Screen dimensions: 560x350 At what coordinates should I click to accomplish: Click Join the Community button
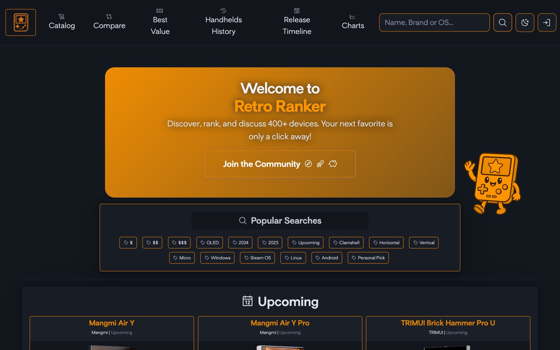click(280, 164)
